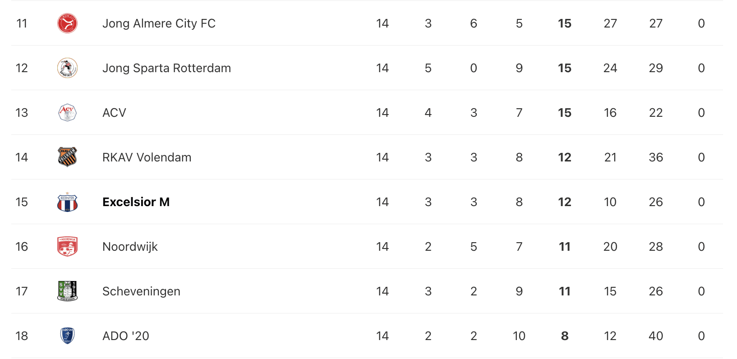Open the ACV team name link

(114, 113)
